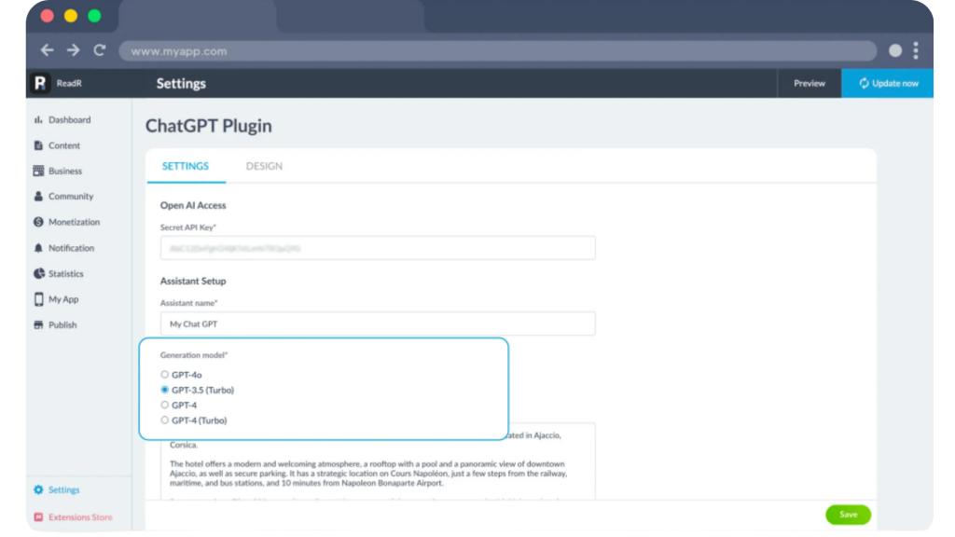Switch to the DESIGN tab
Viewport: 955px width, 537px height.
pyautogui.click(x=264, y=166)
